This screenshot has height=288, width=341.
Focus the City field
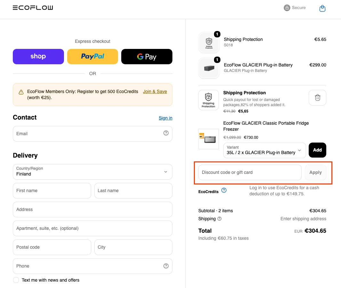pos(133,247)
